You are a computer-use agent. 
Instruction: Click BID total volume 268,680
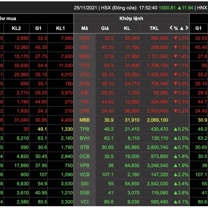159,47
